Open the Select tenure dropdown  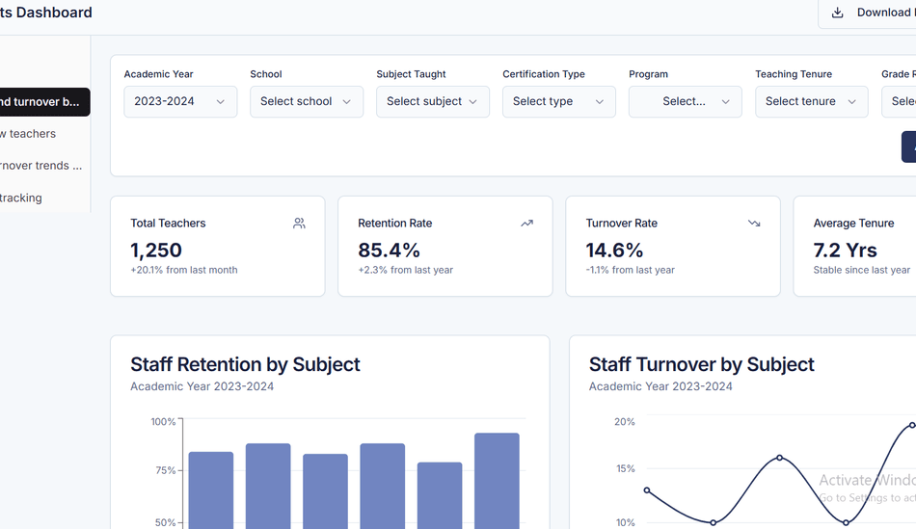click(811, 101)
